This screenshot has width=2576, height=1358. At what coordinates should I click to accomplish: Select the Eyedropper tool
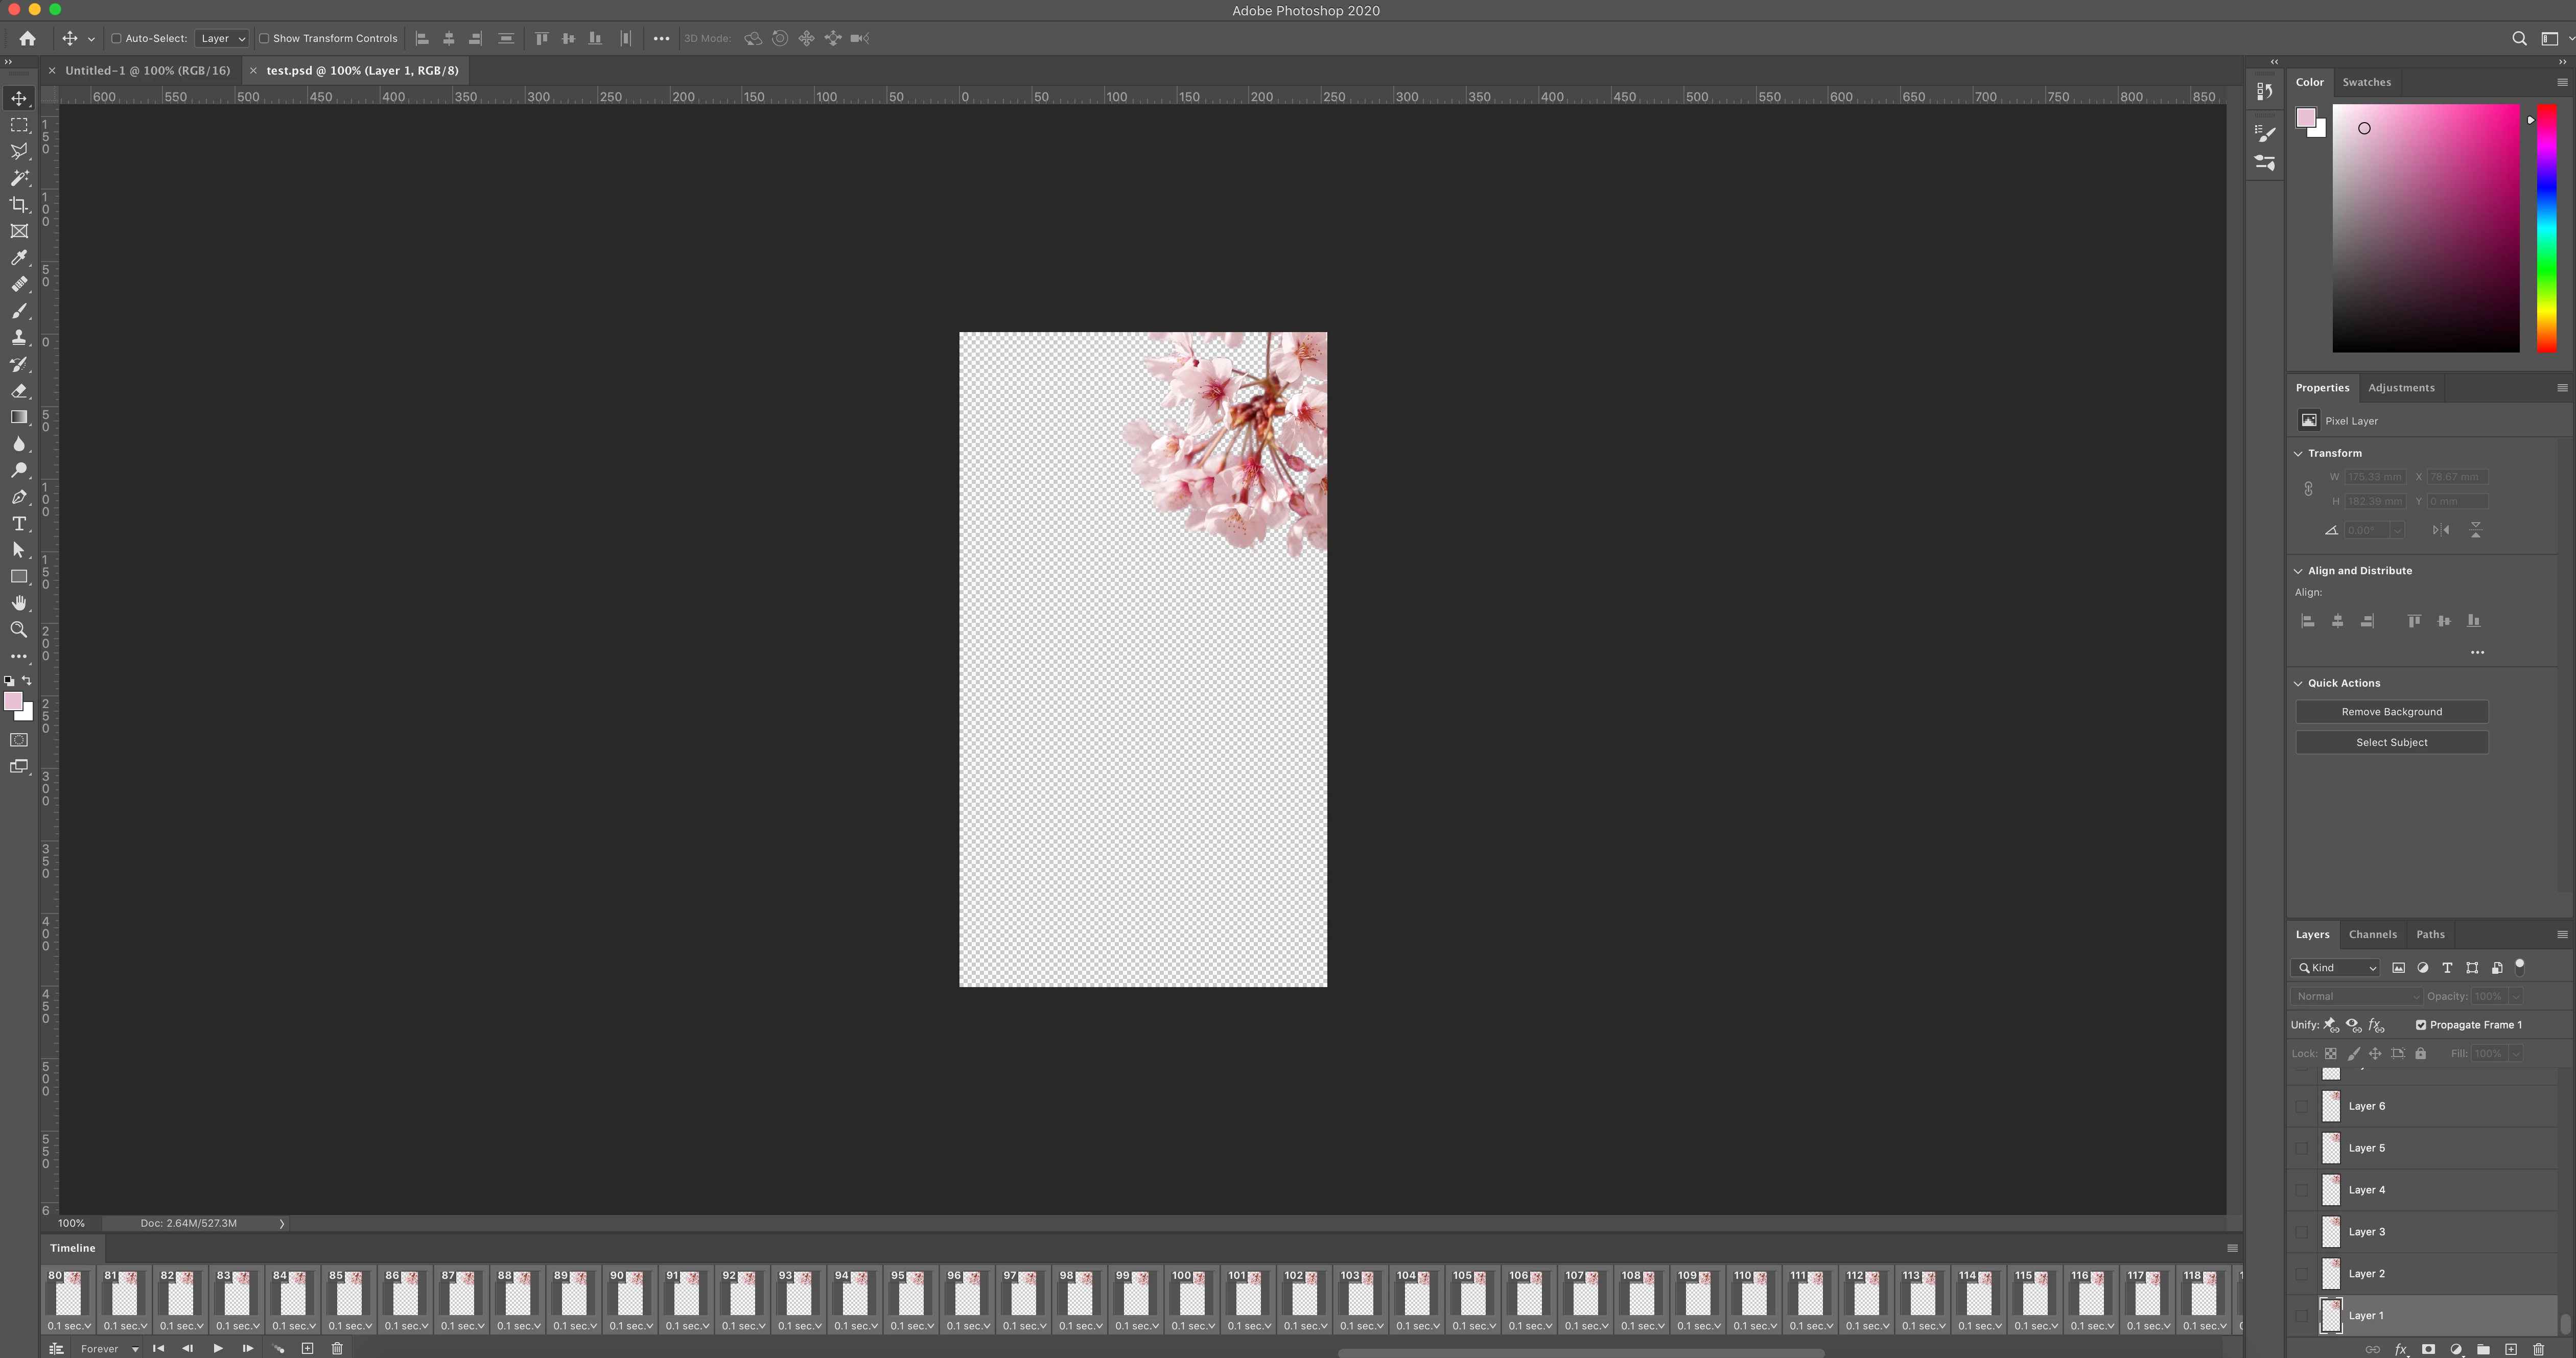click(19, 258)
